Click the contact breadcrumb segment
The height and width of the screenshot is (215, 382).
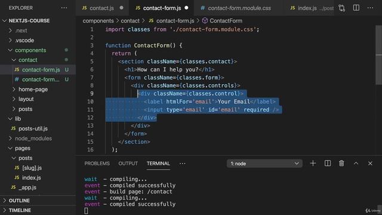(130, 21)
